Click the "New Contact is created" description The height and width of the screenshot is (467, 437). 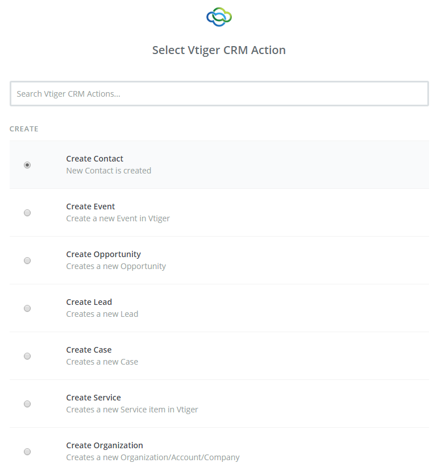pos(109,171)
